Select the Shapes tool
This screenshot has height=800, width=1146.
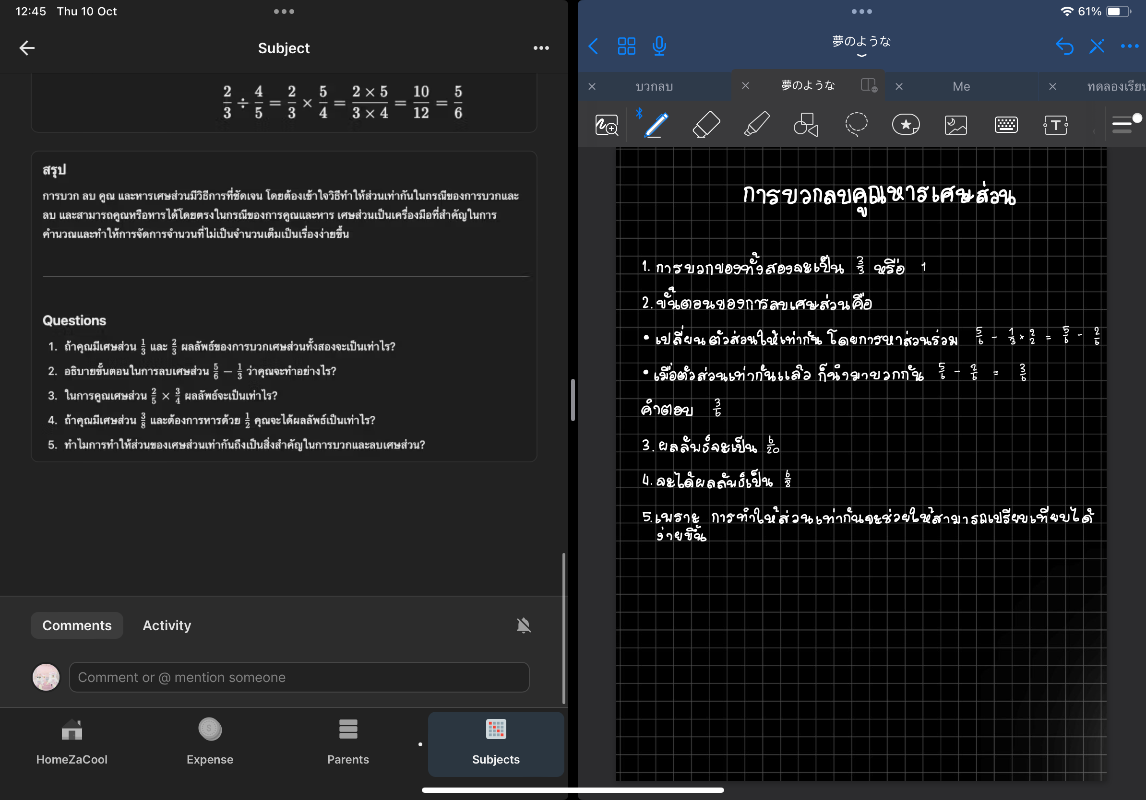(806, 125)
